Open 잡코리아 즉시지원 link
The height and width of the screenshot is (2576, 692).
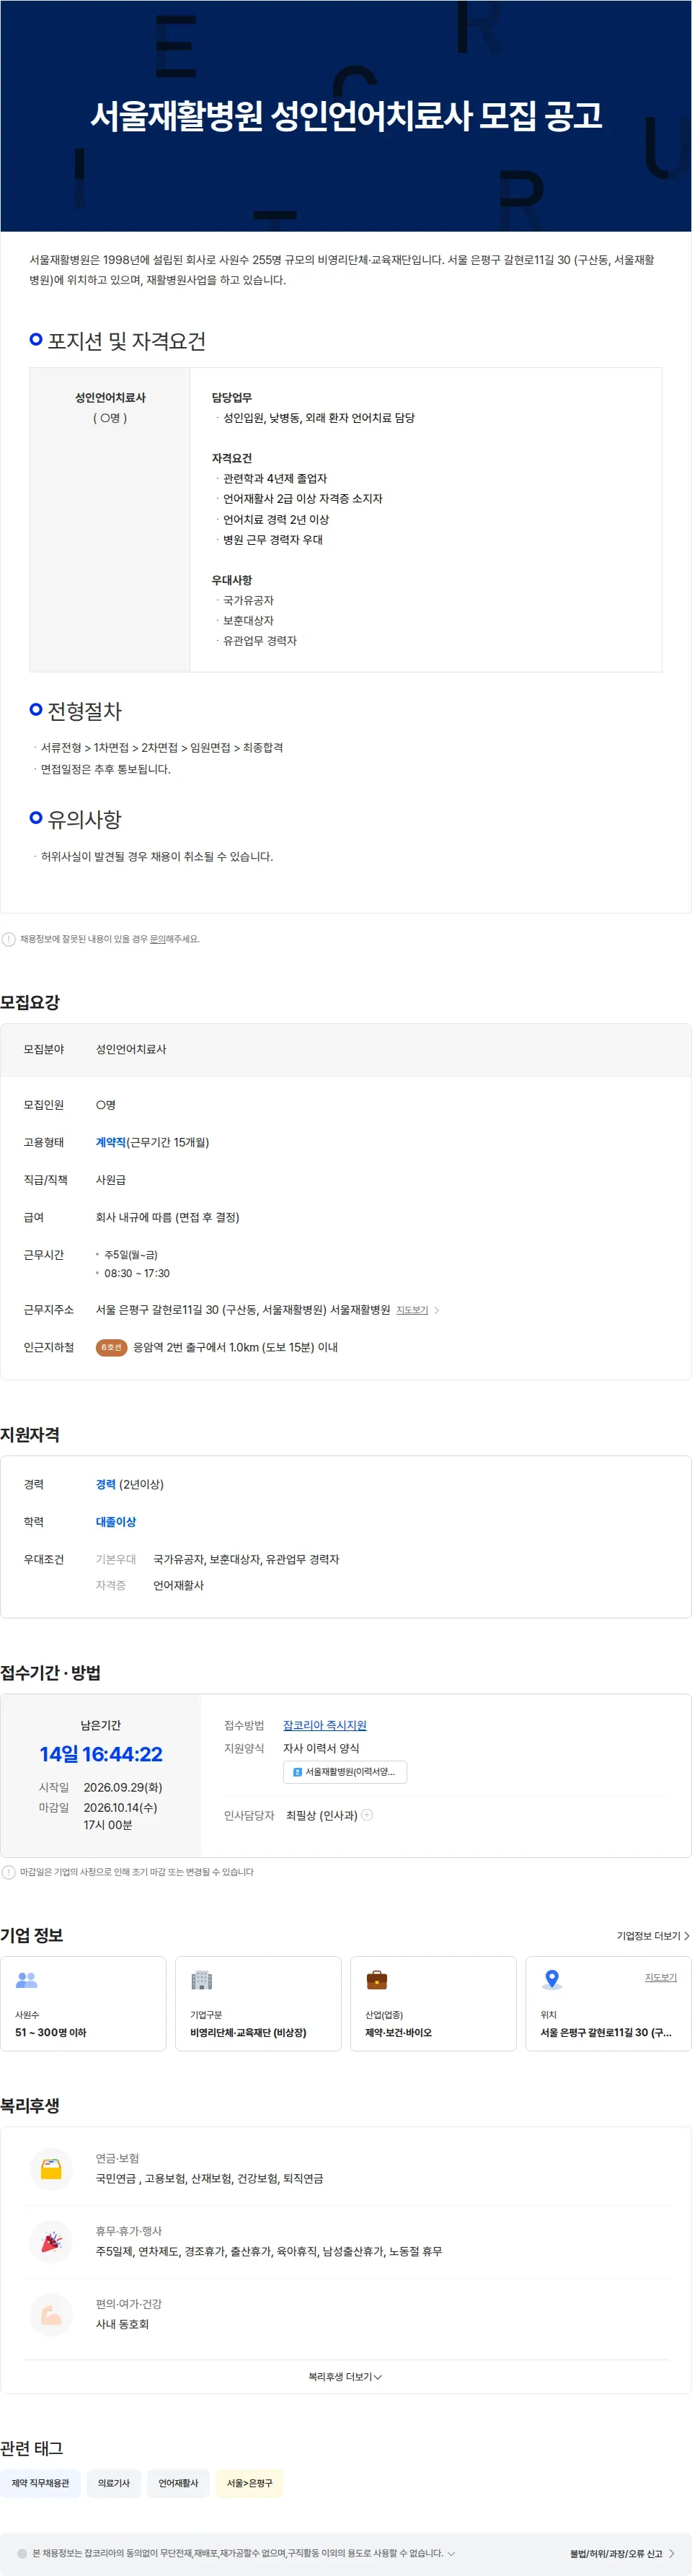click(324, 1725)
